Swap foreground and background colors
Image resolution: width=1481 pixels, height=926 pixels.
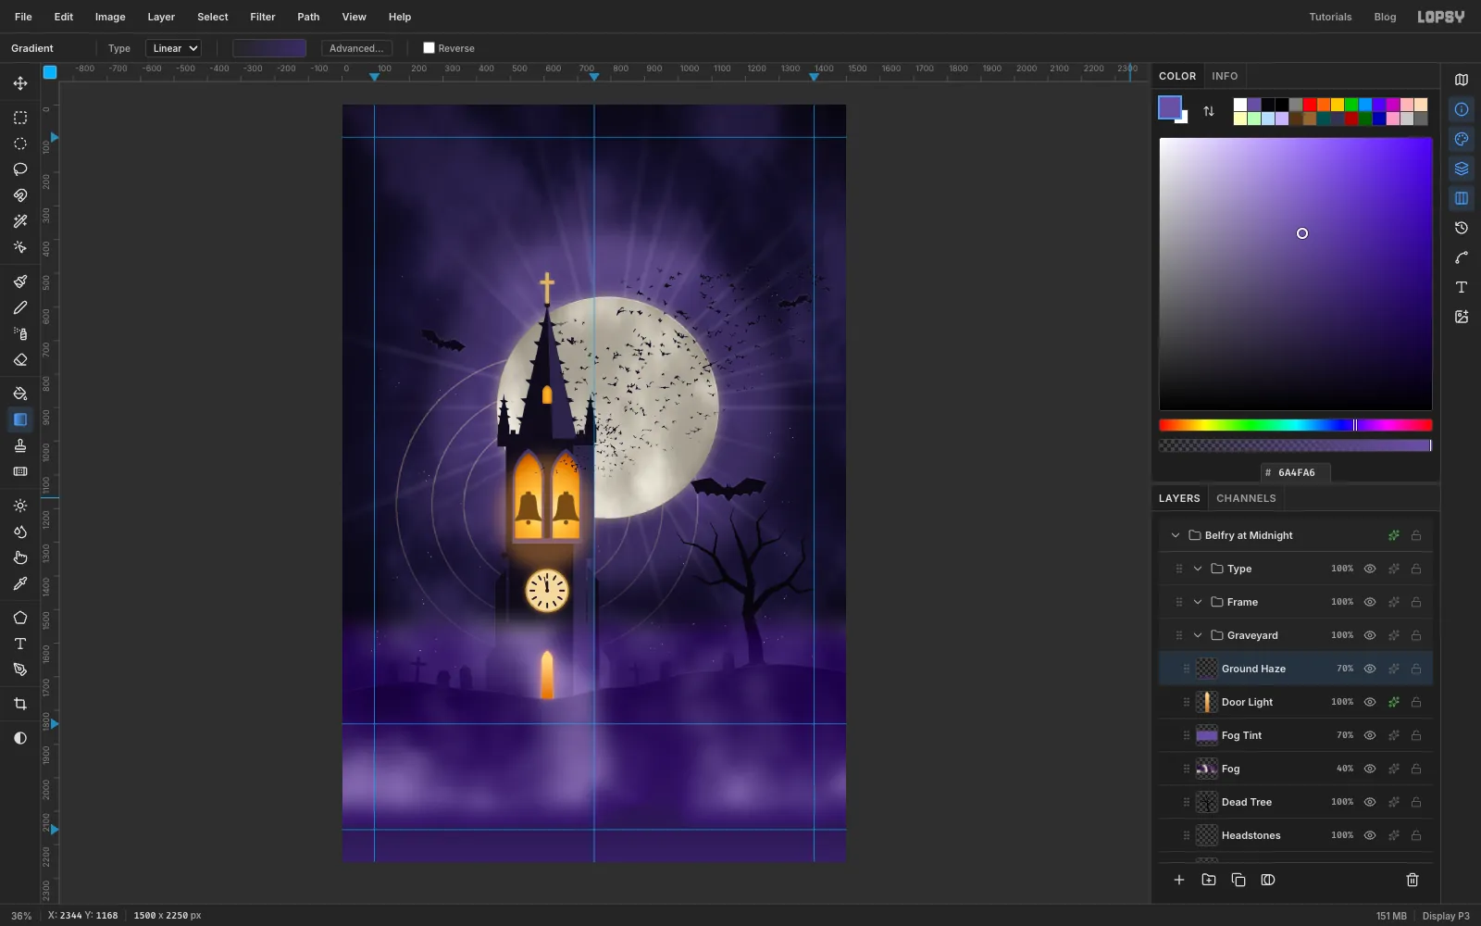click(1208, 111)
